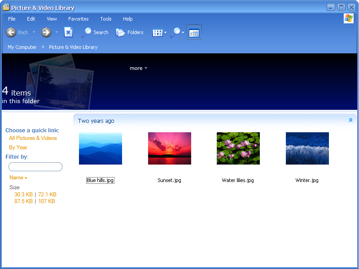The height and width of the screenshot is (269, 359).
Task: Click the Back navigation arrow button
Action: pos(11,32)
